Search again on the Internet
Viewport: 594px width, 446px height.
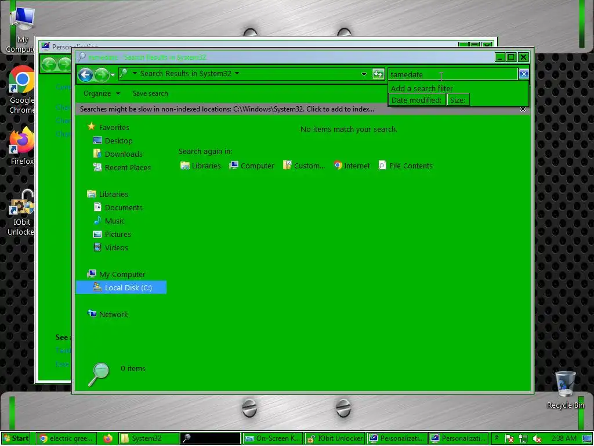[x=352, y=166]
